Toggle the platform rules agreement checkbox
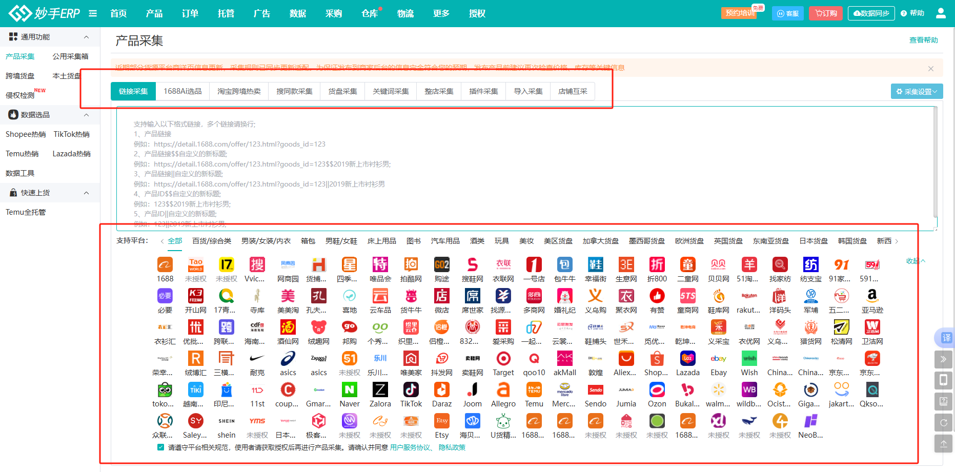The height and width of the screenshot is (472, 955). point(161,447)
